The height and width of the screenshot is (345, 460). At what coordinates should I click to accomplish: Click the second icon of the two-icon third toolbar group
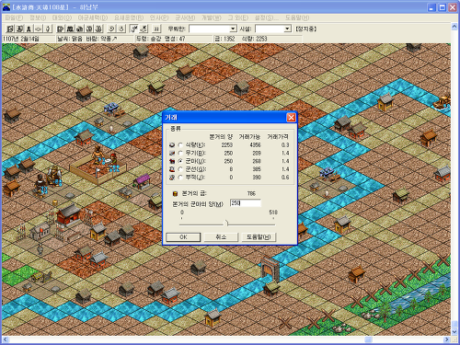121,29
